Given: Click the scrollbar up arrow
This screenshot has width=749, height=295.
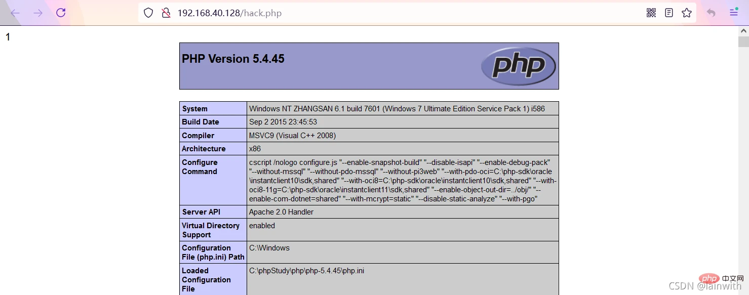Looking at the screenshot, I should point(743,30).
